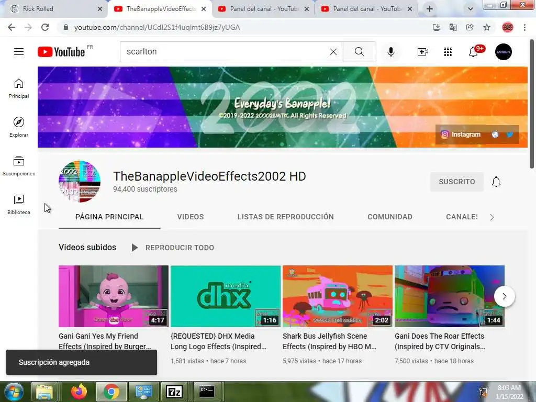Click the SUSCRITO button to unsubscribe
536x402 pixels.
(x=456, y=182)
